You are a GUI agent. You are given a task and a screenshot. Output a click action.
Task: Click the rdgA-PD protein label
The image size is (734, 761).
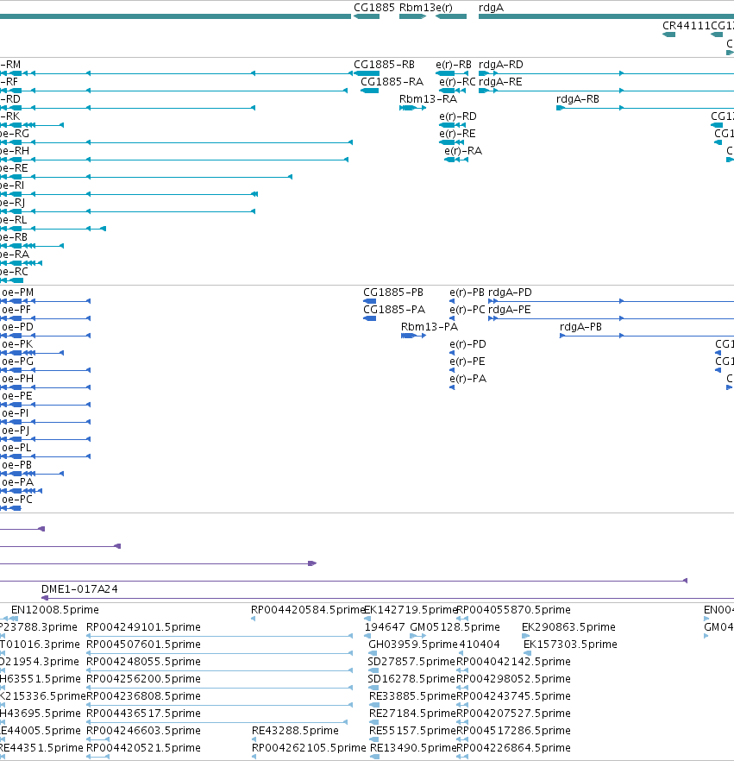pyautogui.click(x=510, y=292)
